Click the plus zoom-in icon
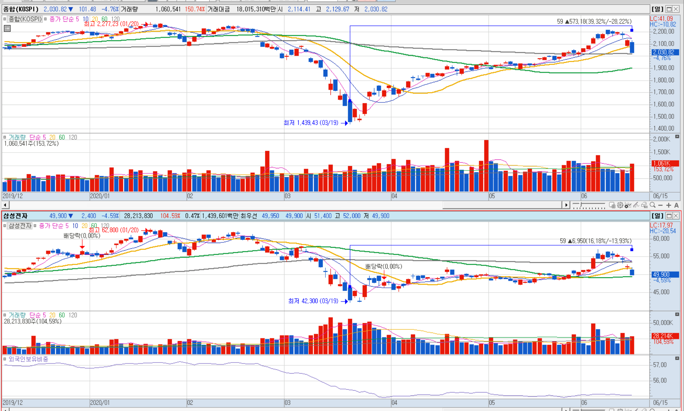 pos(669,205)
